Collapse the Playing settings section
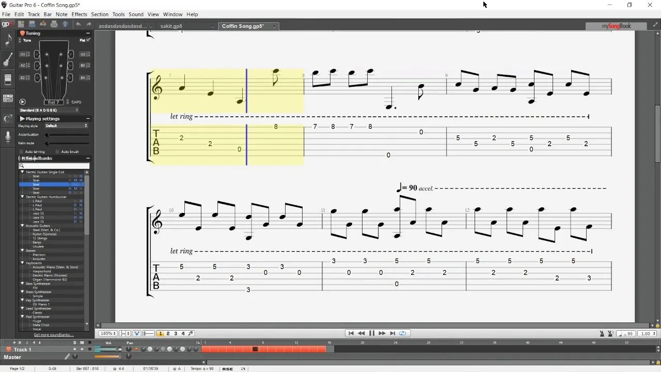The image size is (661, 372). pos(88,119)
